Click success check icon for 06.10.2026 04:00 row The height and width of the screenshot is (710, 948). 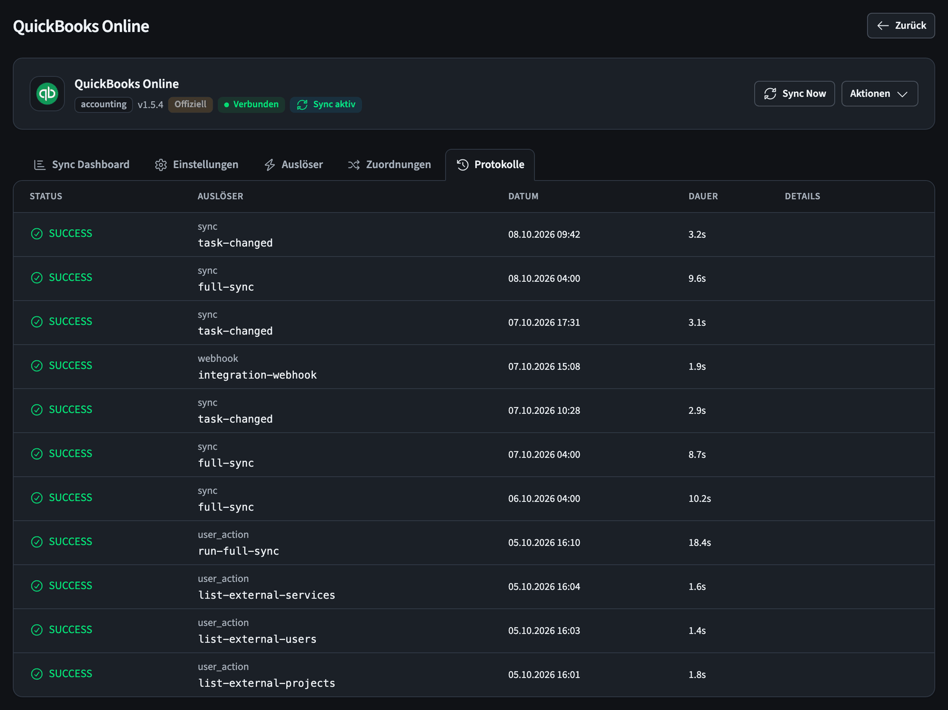click(x=37, y=498)
